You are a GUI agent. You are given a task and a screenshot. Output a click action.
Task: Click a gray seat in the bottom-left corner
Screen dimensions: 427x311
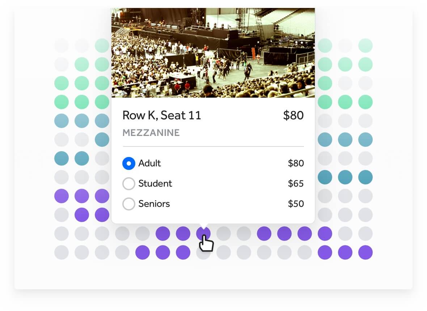(x=62, y=252)
